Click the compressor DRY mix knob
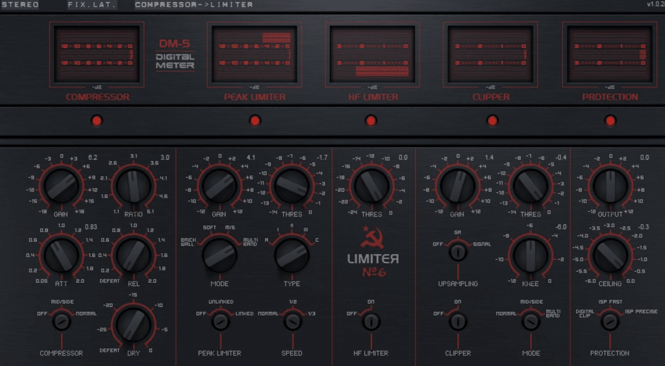Screen dimensions: 665x366 [x=134, y=324]
